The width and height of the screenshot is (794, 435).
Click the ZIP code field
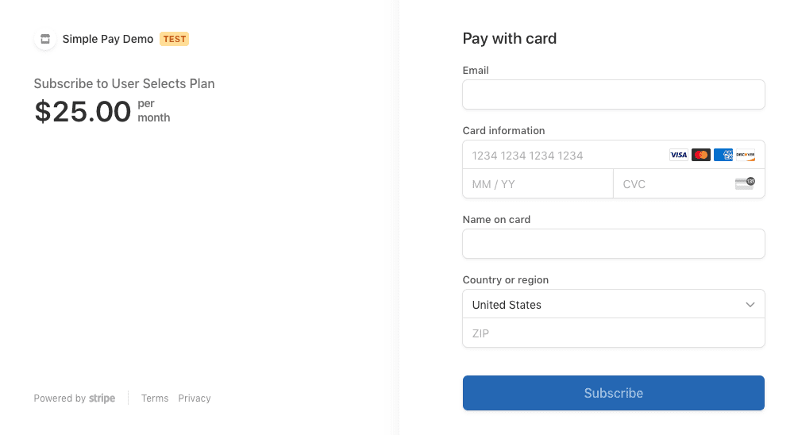pyautogui.click(x=613, y=333)
